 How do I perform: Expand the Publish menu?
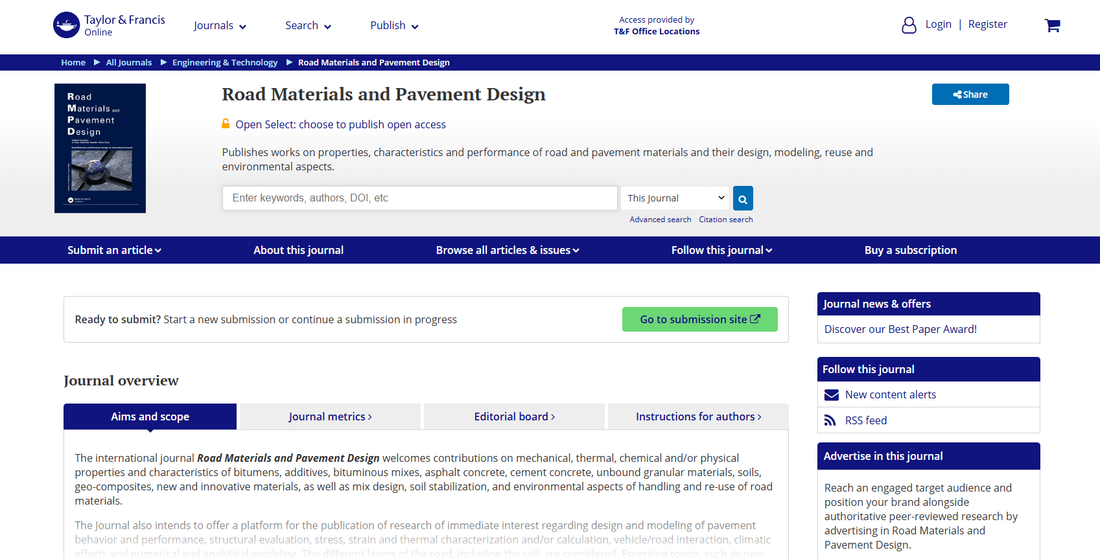[394, 26]
